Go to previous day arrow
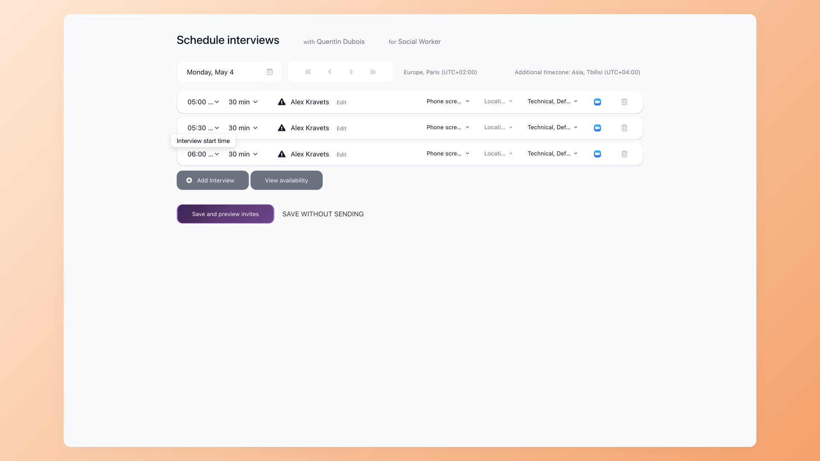This screenshot has height=461, width=820. pos(330,72)
